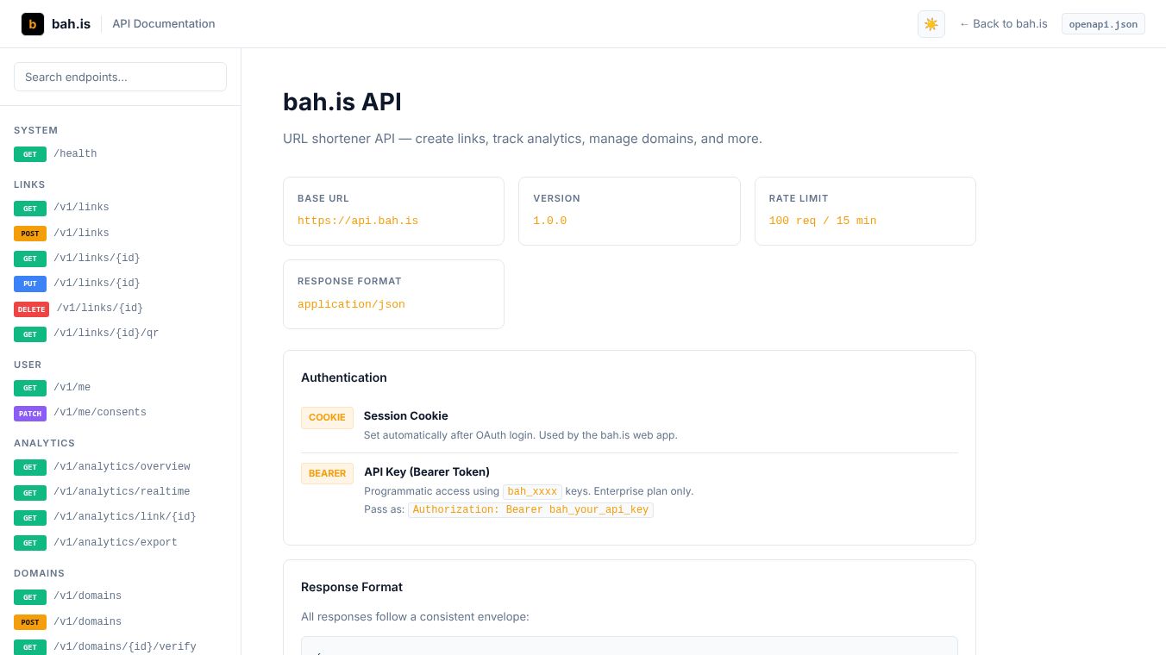
Task: Click the API Documentation header text
Action: coord(164,24)
